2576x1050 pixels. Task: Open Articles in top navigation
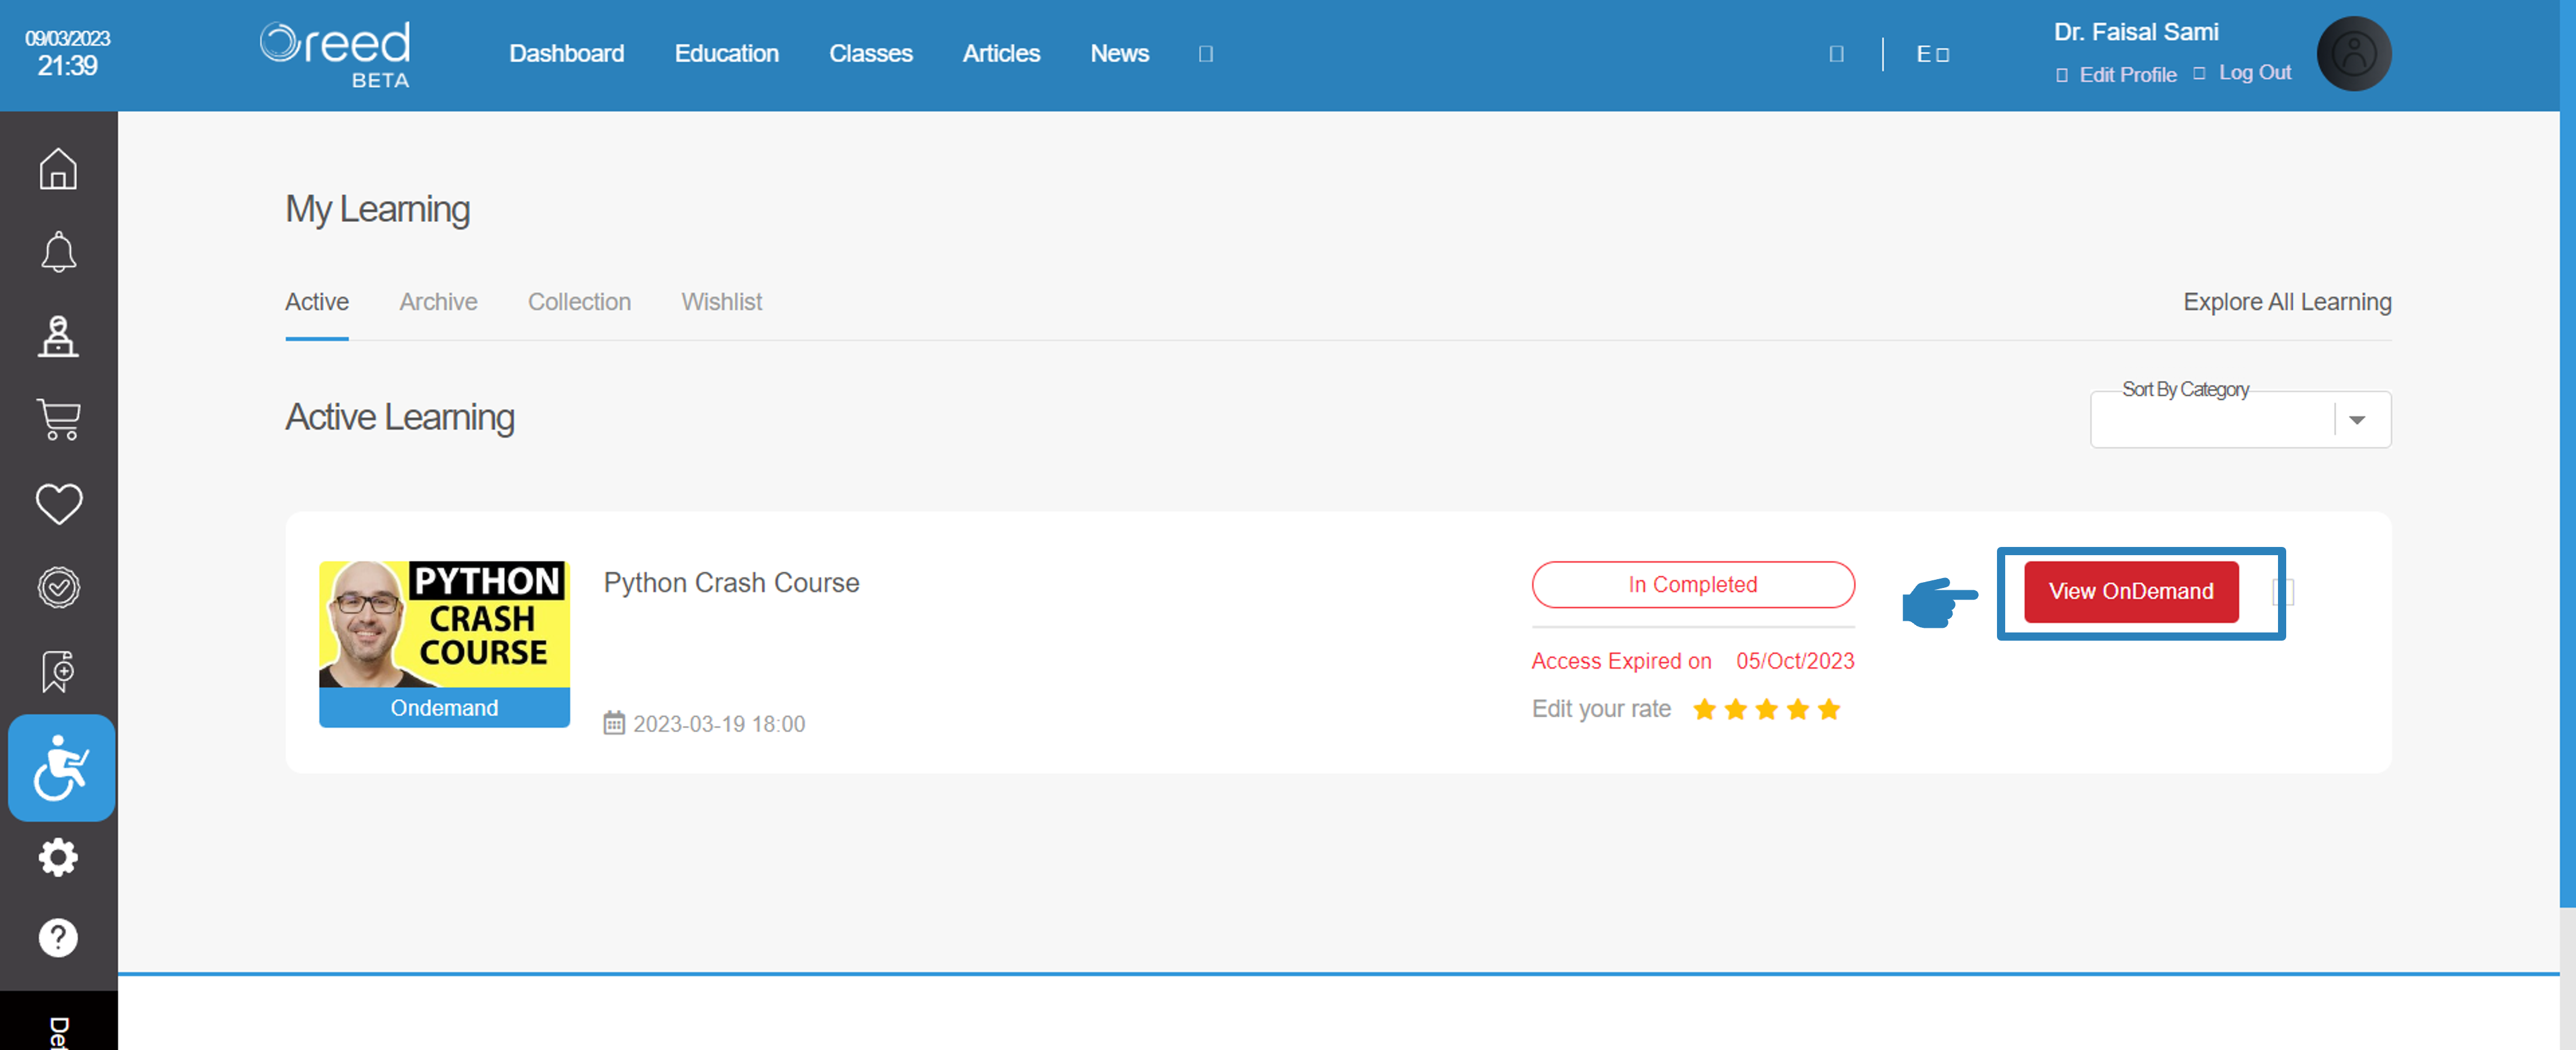1001,54
